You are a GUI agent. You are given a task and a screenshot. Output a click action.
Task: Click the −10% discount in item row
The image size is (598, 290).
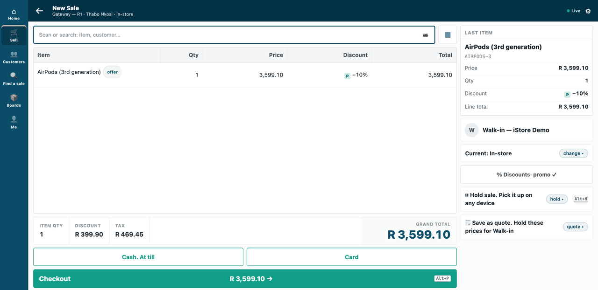(360, 75)
